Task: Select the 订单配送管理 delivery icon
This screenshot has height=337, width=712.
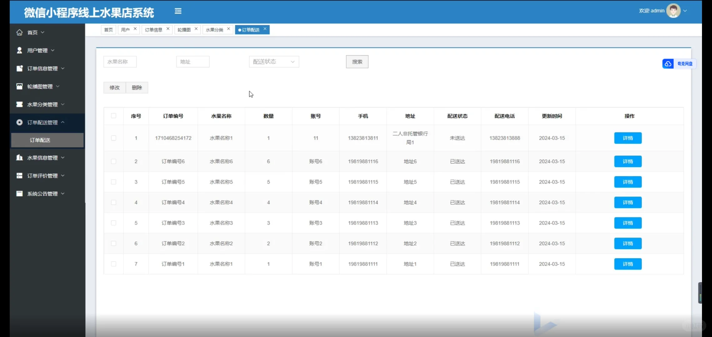Action: (x=19, y=122)
